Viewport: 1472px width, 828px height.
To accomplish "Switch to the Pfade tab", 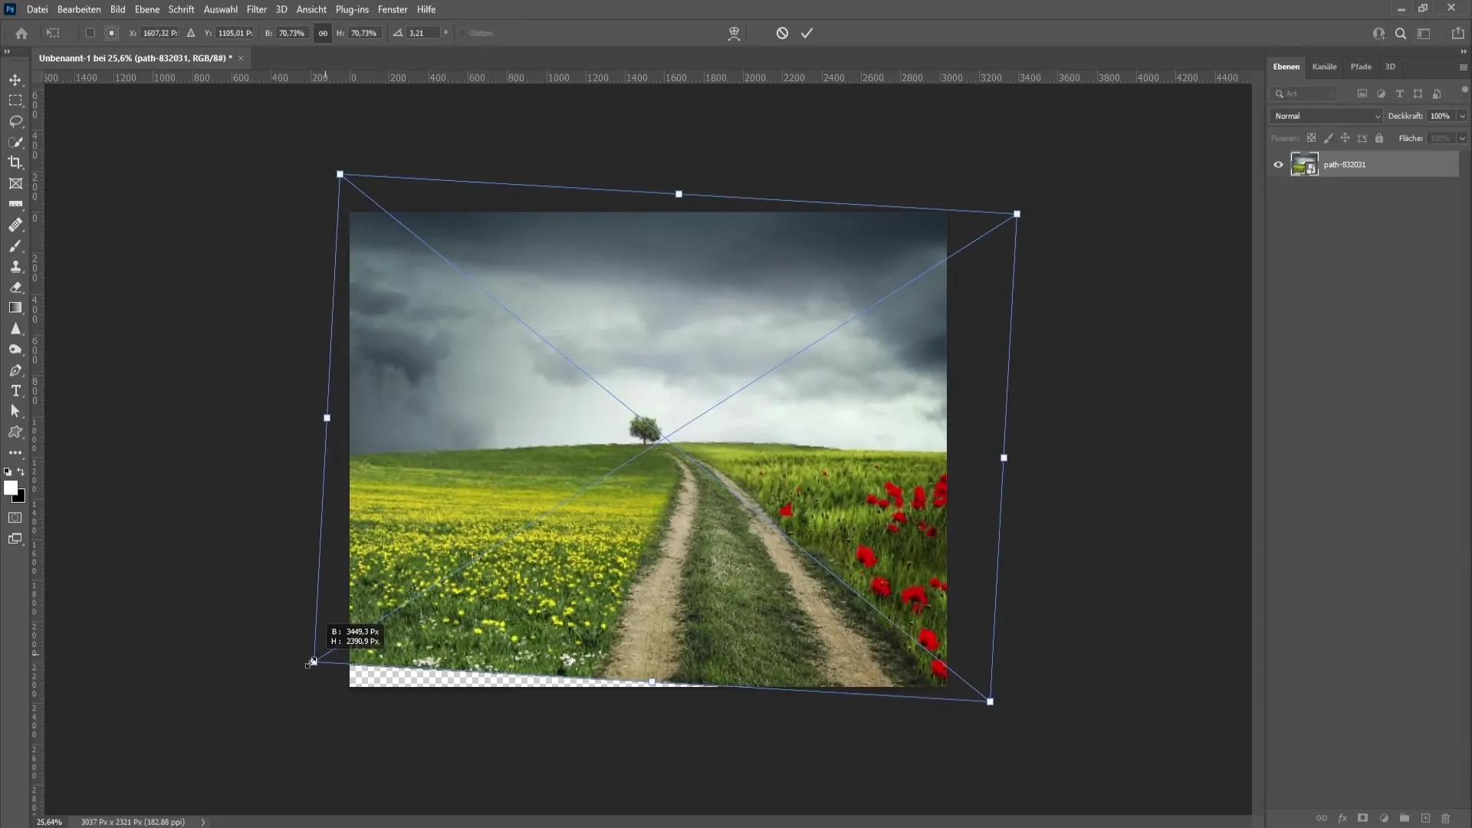I will tap(1360, 66).
